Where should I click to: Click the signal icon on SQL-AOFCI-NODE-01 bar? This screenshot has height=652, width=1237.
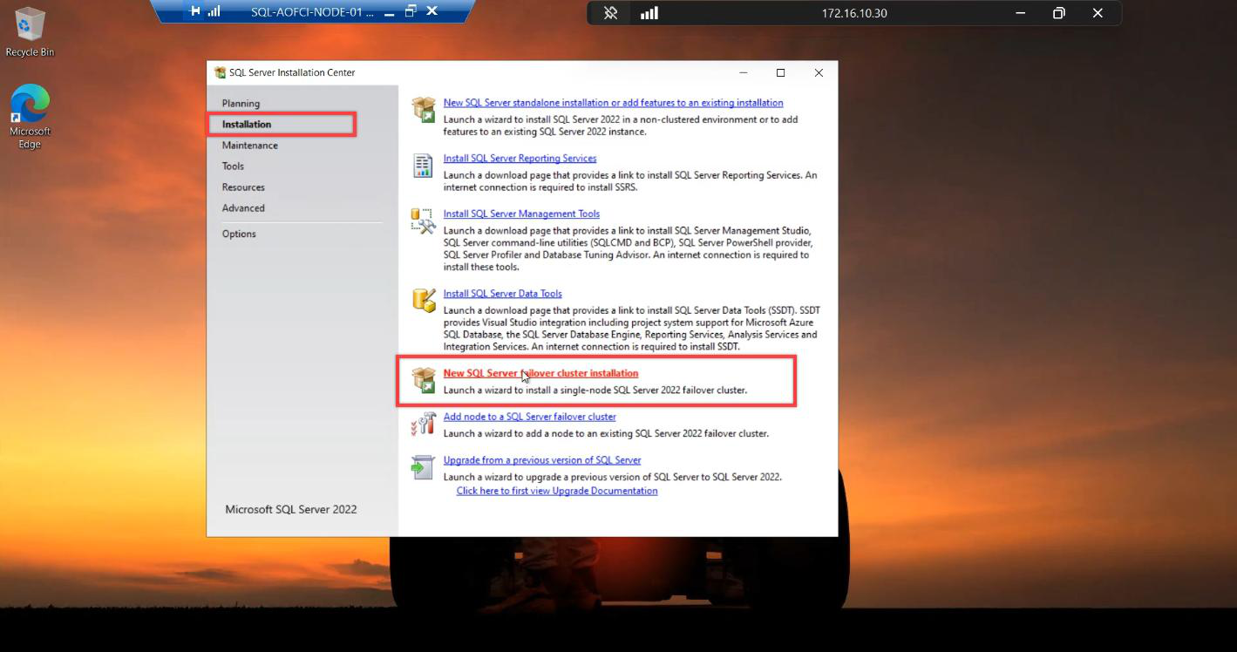click(214, 11)
